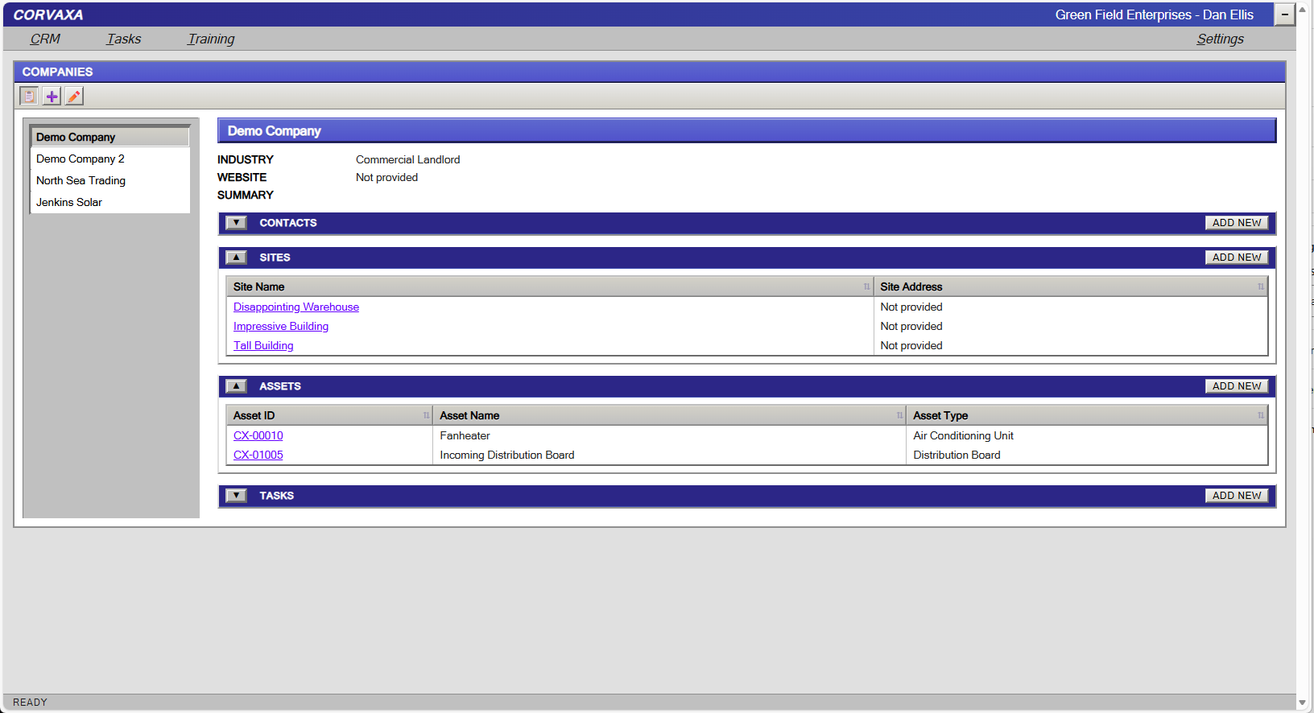Click the sort icon on Site Address column
Screen dimensions: 1314x713
tap(1260, 287)
